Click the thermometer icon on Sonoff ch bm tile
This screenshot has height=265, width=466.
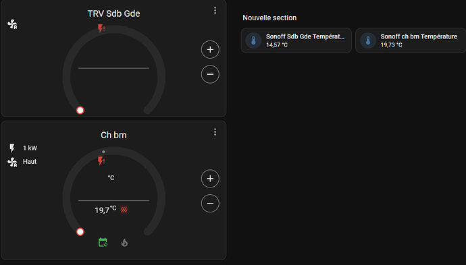(368, 40)
